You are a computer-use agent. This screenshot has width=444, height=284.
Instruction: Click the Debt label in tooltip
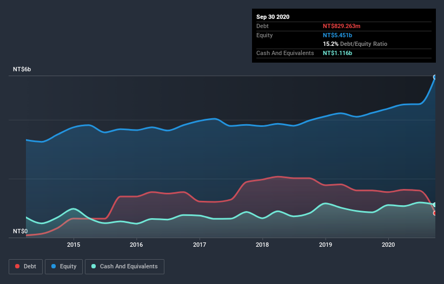coord(262,26)
